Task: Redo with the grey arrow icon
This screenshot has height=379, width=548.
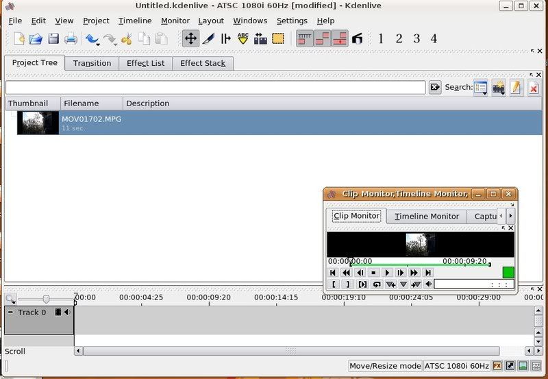Action: coord(110,39)
